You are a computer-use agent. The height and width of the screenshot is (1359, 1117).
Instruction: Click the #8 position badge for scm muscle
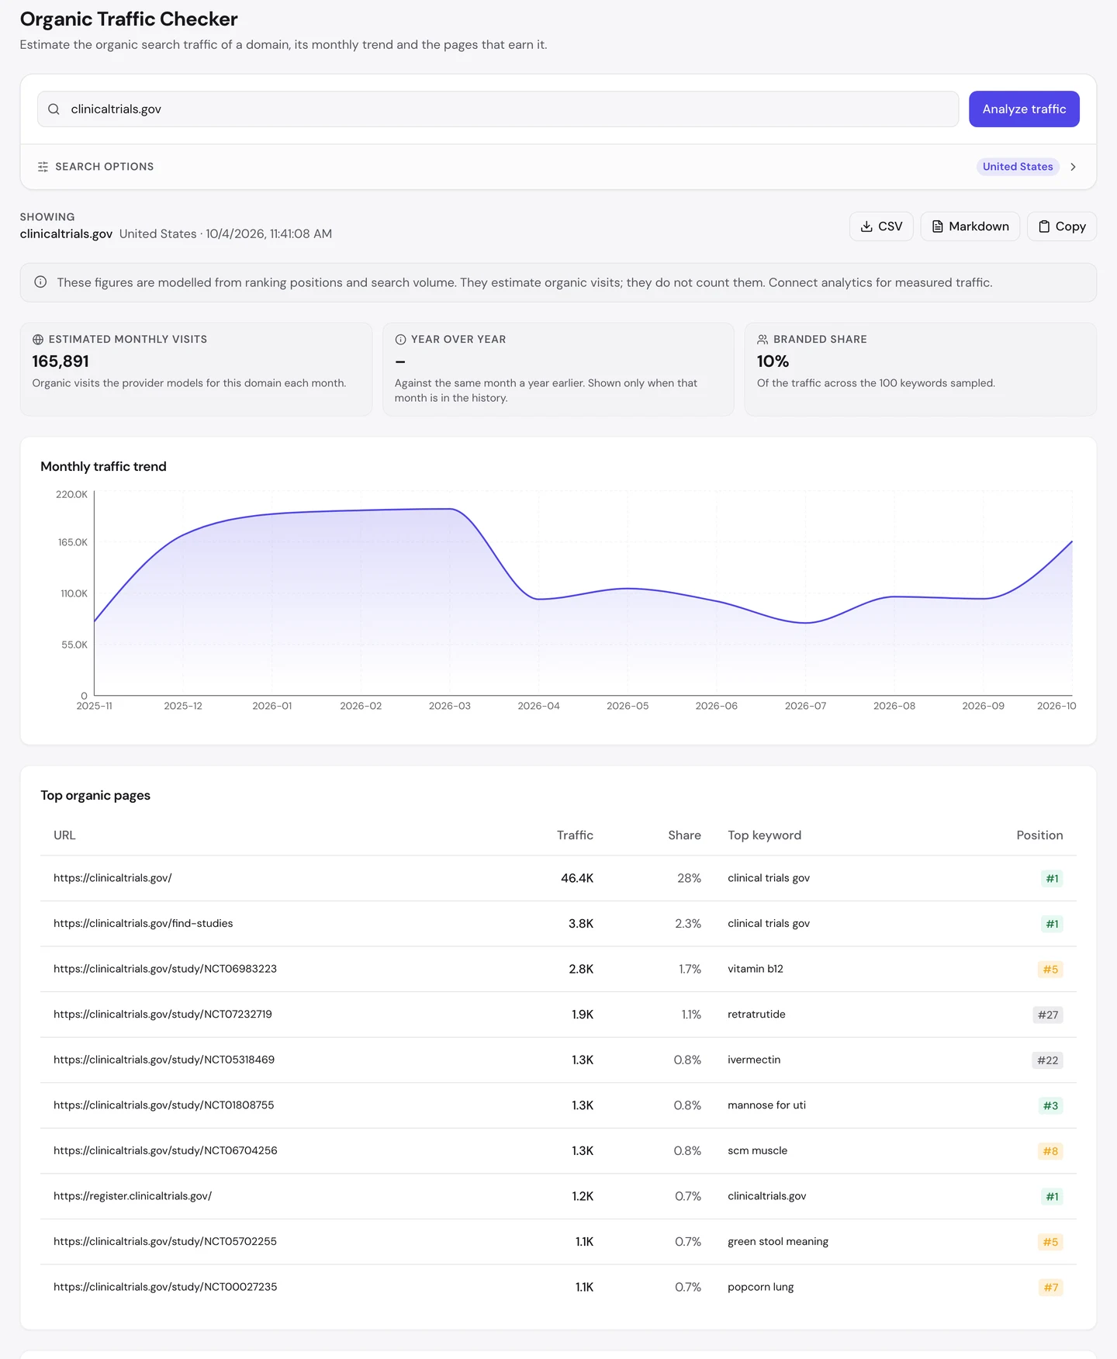tap(1050, 1152)
